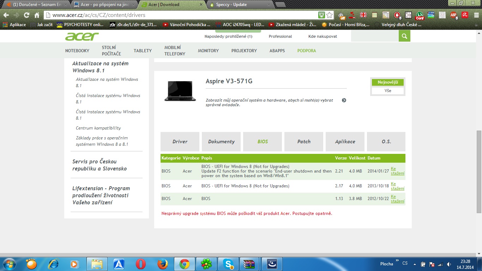Bookmark this page with the star icon
This screenshot has width=482, height=271.
[x=329, y=15]
